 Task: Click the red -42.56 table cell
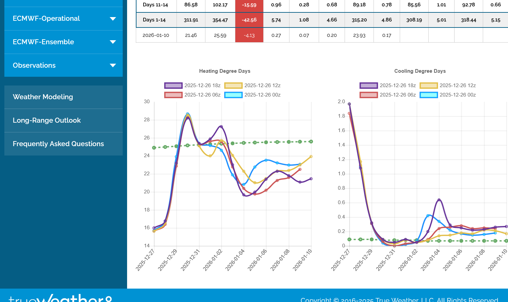(249, 20)
